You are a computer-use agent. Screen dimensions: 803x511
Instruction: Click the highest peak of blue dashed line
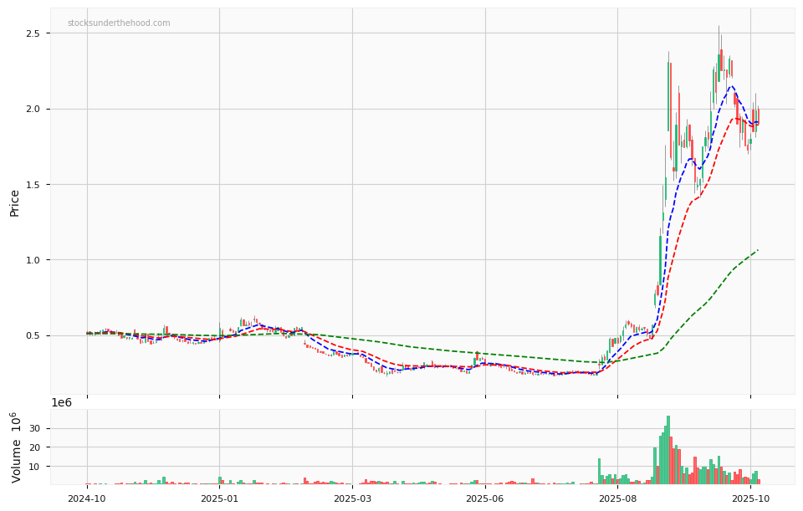click(731, 86)
